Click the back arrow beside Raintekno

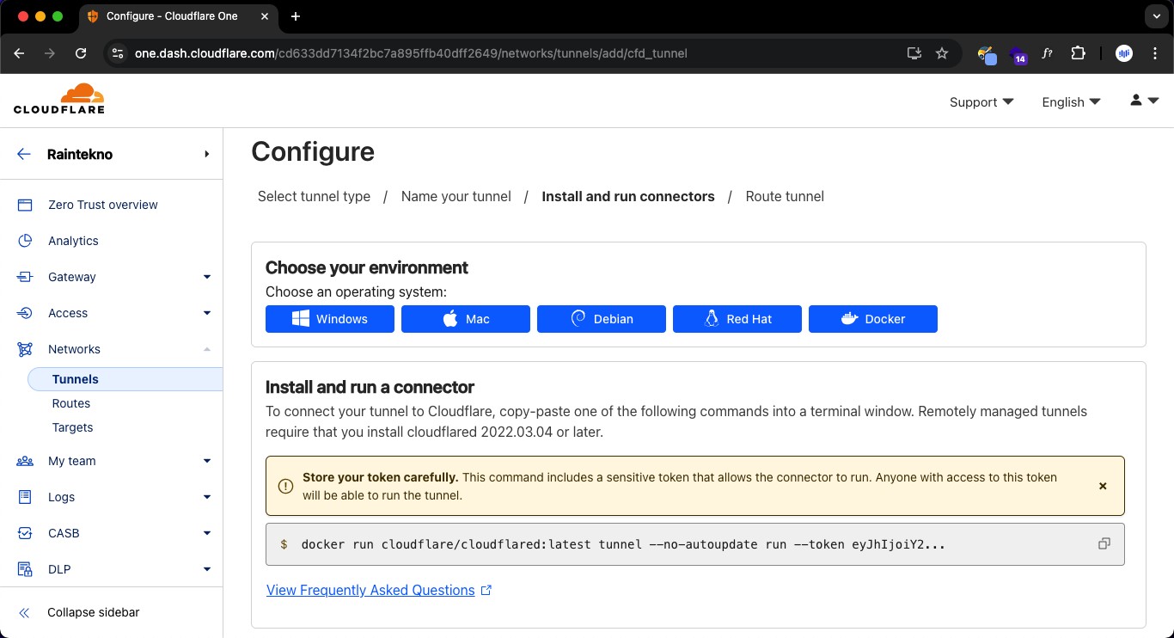click(x=24, y=155)
